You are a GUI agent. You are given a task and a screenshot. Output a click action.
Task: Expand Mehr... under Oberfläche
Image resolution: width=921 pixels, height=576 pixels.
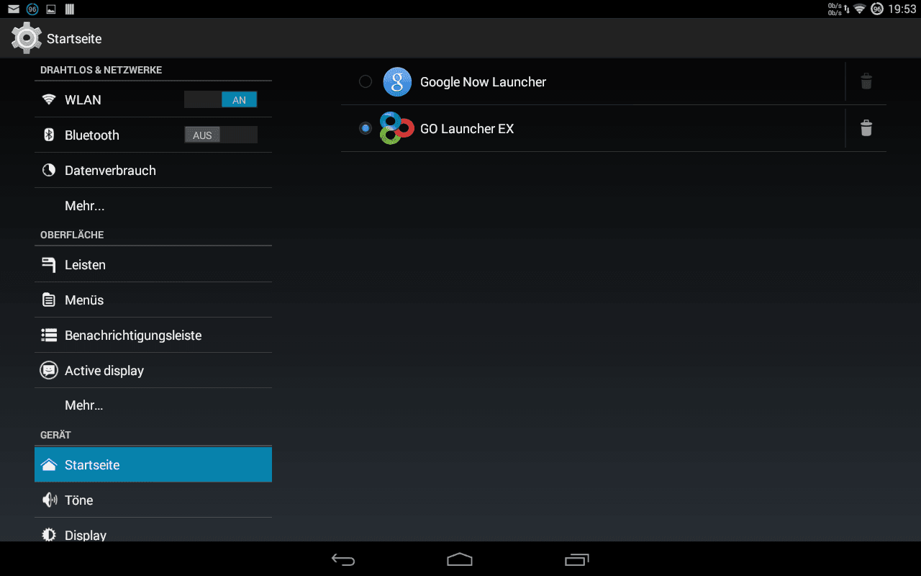click(x=153, y=405)
